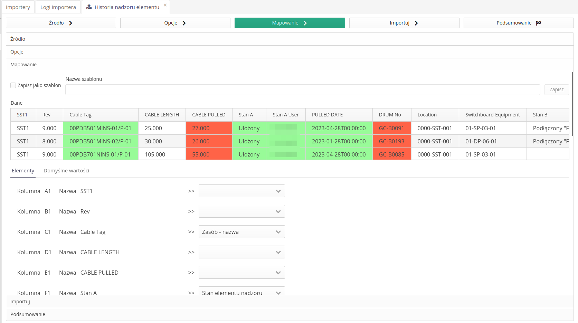Click the chevron arrow on Źródło step
578x323 pixels.
[70, 23]
